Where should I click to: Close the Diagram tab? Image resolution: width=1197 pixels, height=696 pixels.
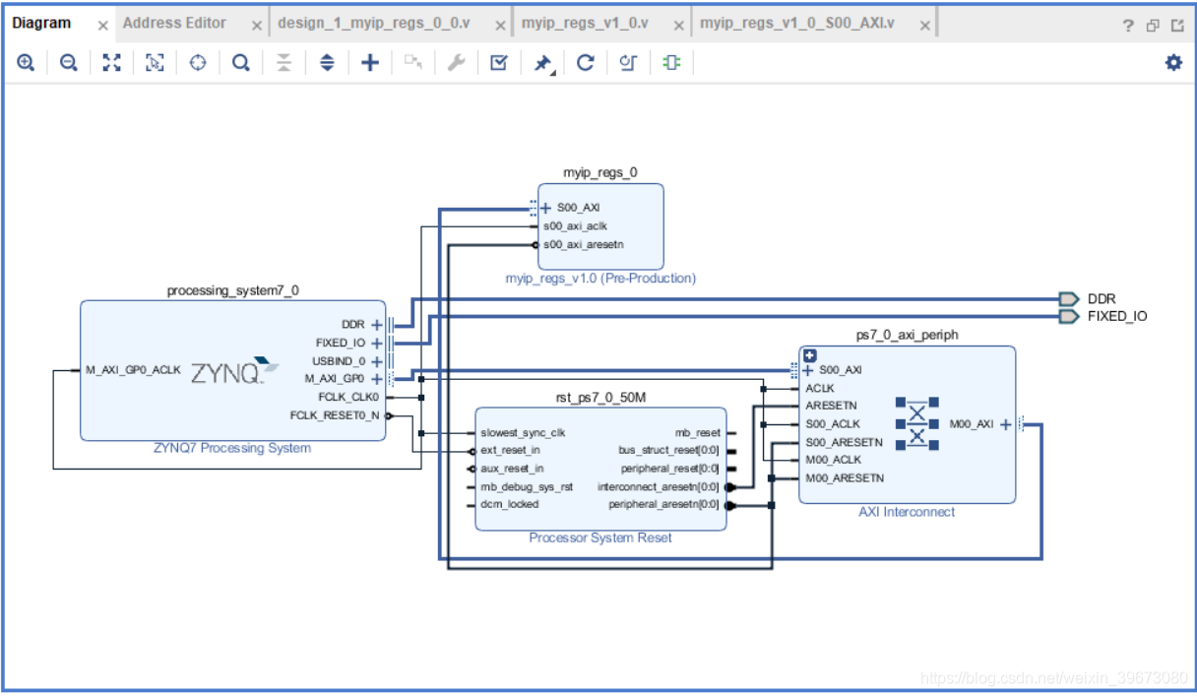click(102, 26)
